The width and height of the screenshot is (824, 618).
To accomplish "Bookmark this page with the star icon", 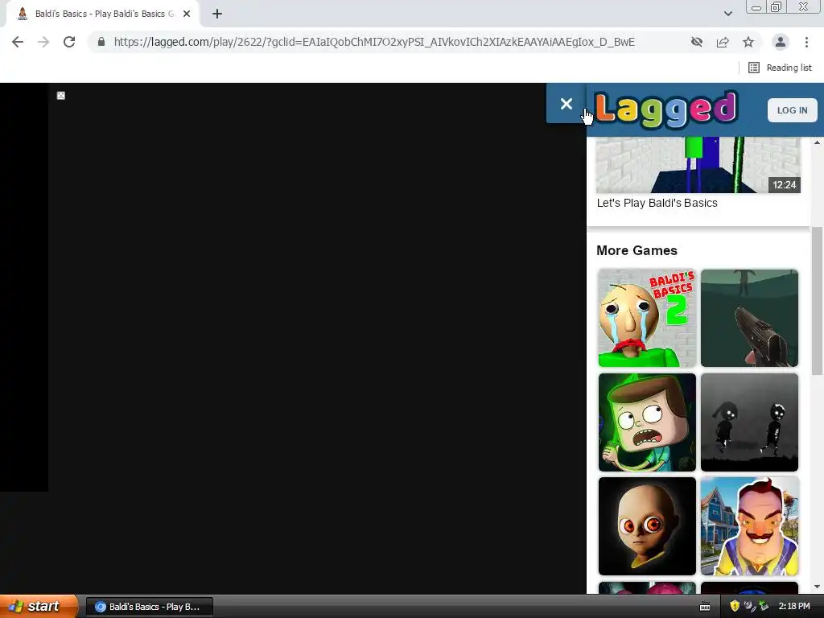I will pyautogui.click(x=748, y=42).
